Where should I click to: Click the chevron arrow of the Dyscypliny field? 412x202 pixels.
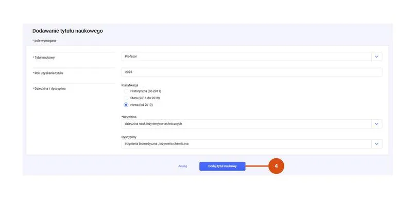click(376, 144)
